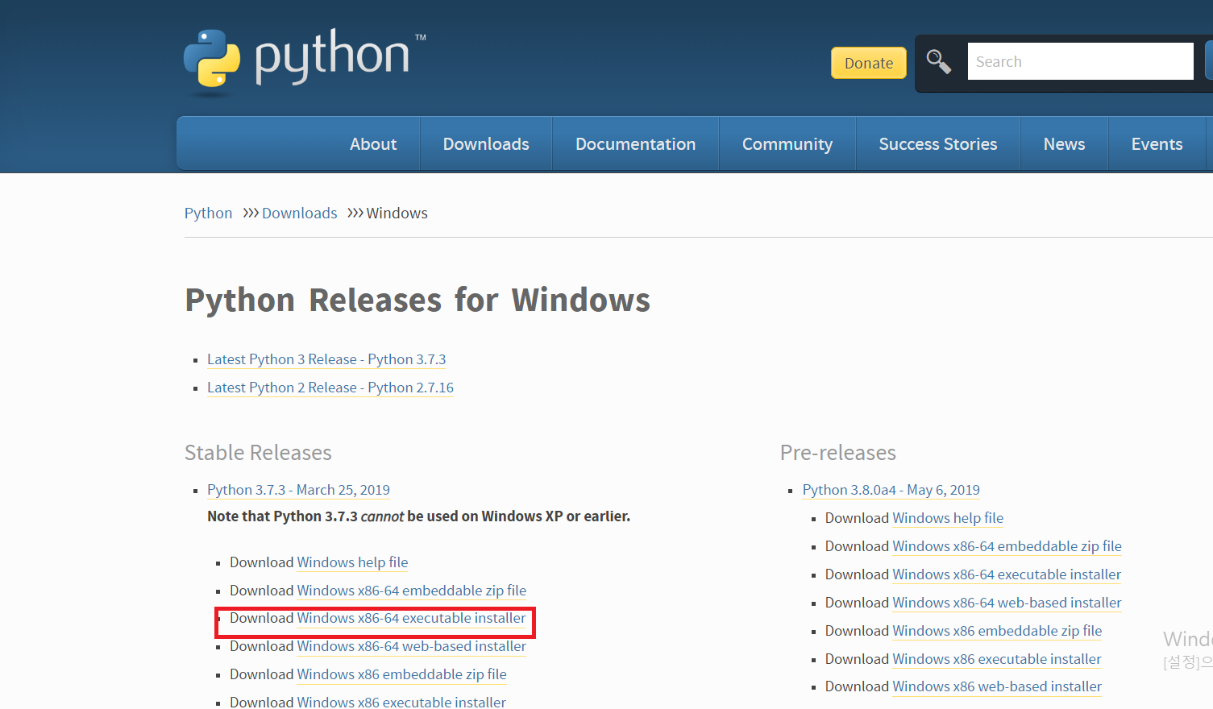Image resolution: width=1213 pixels, height=709 pixels.
Task: Download stable Windows help file
Action: tap(352, 562)
